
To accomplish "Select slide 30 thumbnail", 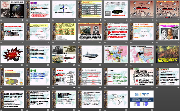I will (38, 99).
